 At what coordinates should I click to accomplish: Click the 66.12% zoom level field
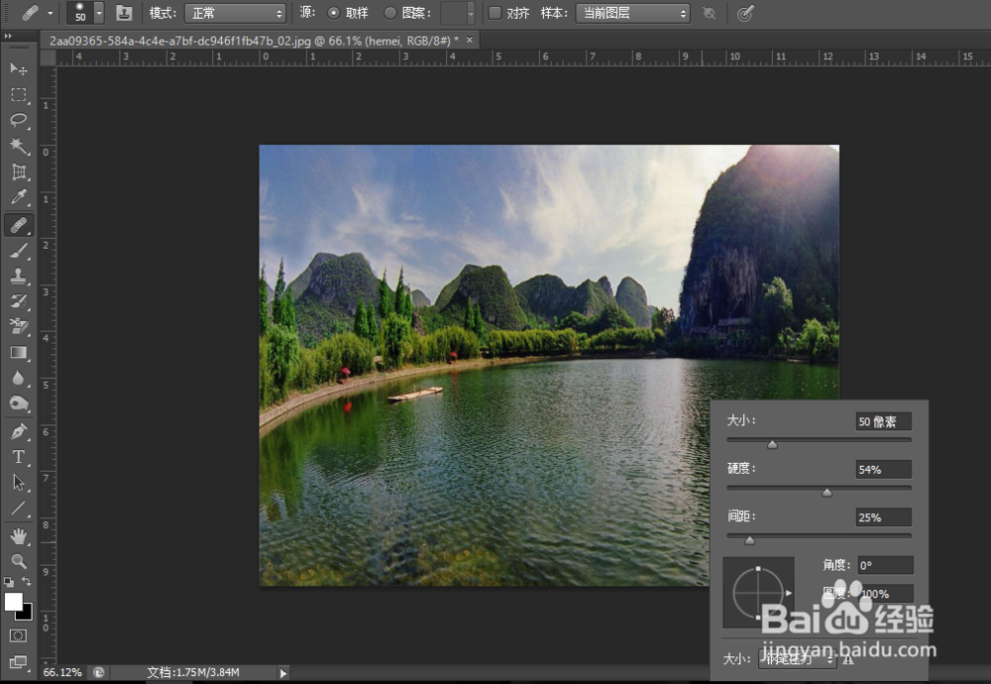tap(62, 673)
